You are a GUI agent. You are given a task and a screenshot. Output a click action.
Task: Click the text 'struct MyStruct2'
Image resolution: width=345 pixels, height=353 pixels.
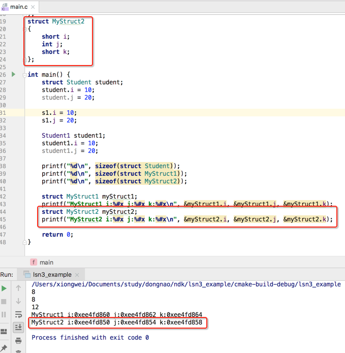(x=56, y=21)
